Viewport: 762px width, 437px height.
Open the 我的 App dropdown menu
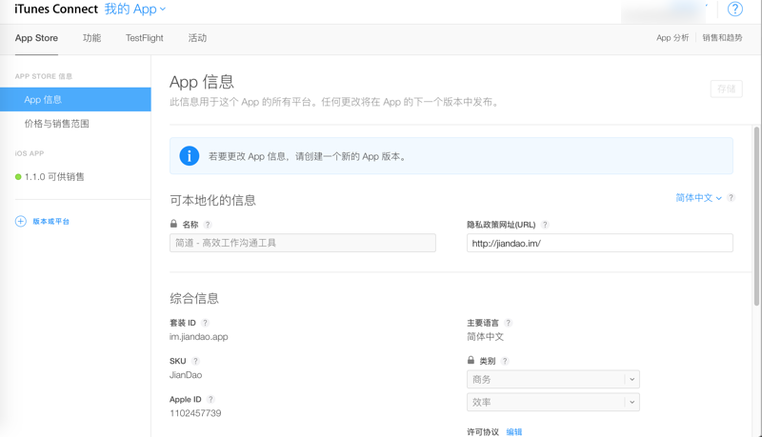tap(135, 9)
